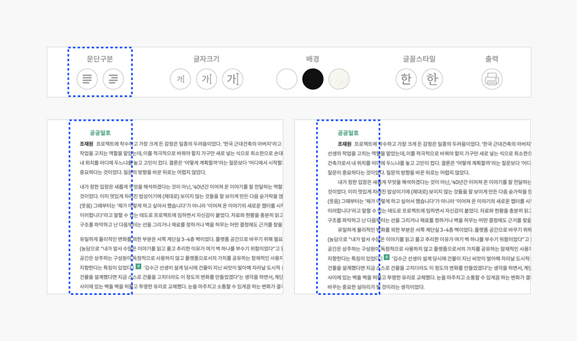Viewport: 577px width, 341px height.
Task: Select the spaced-paragraph layout icon under 문단구분
Action: click(87, 78)
